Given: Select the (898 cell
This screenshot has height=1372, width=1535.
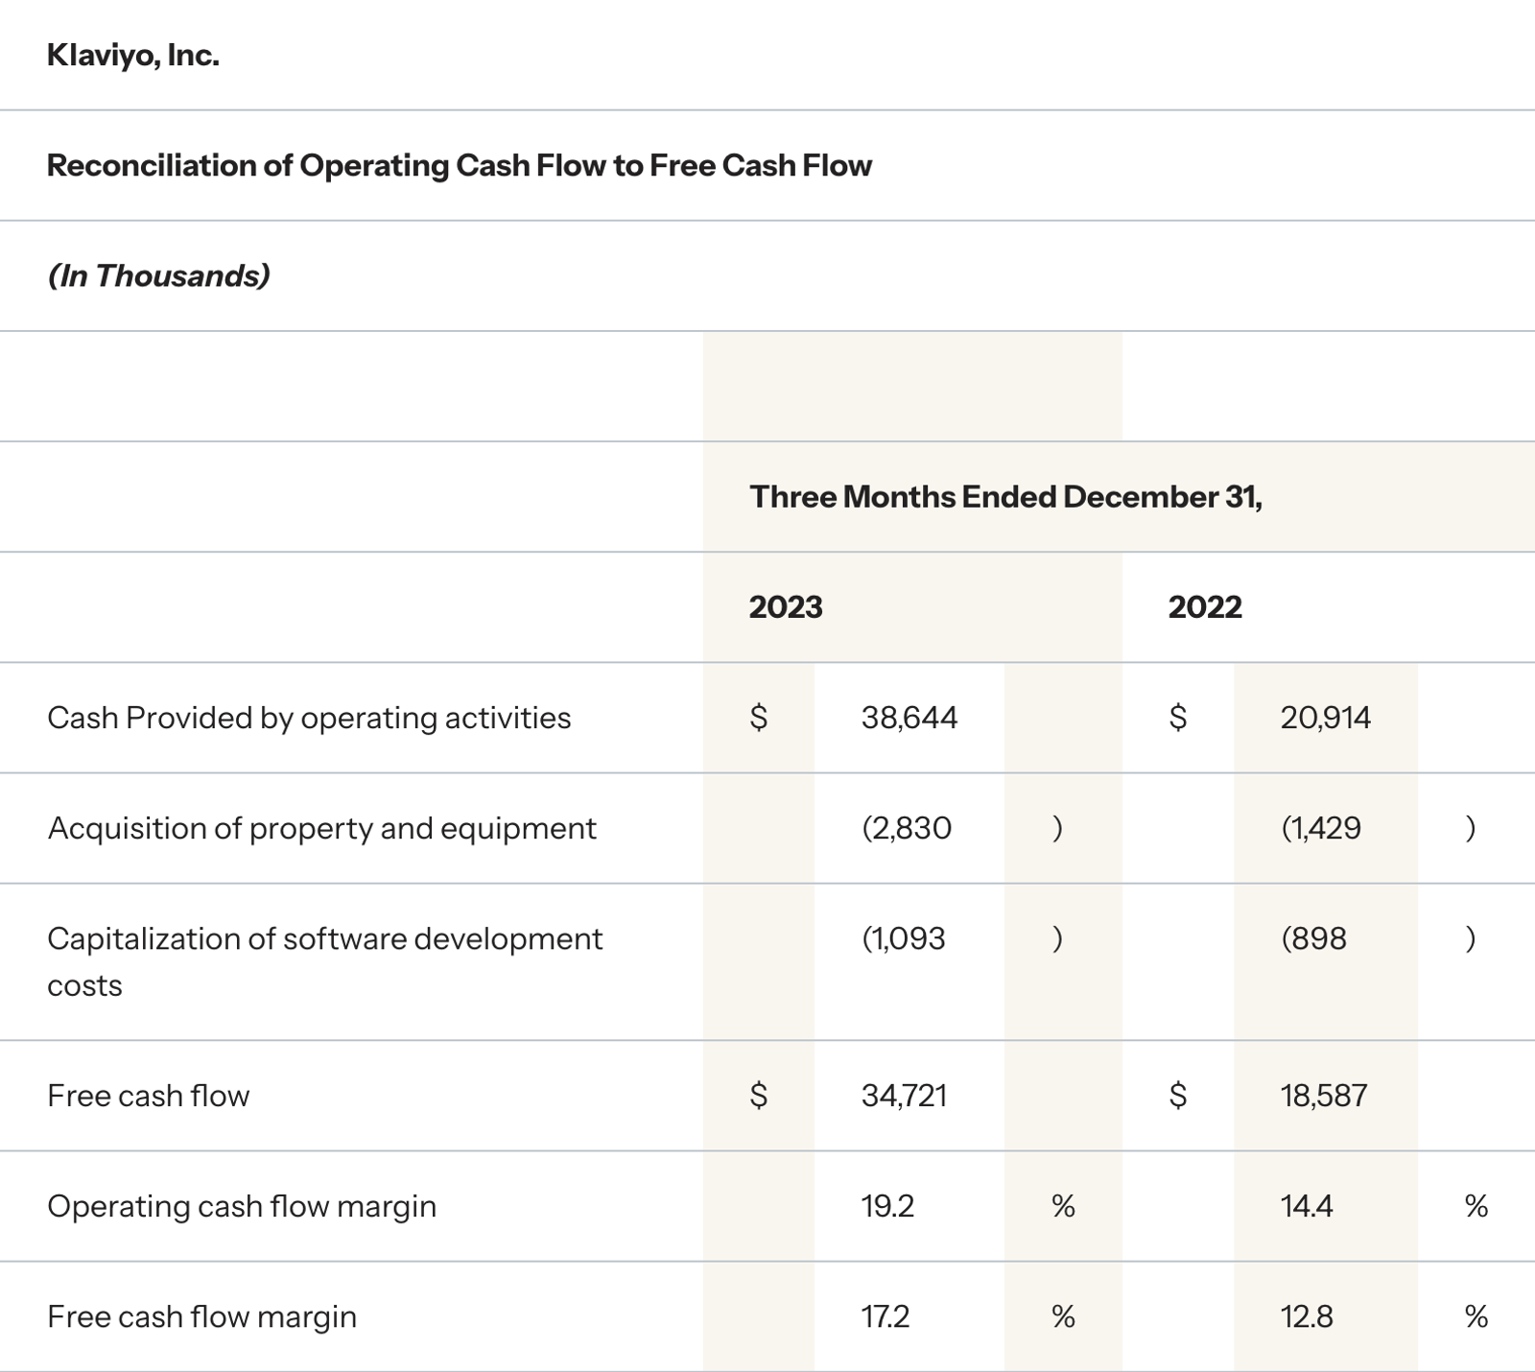Looking at the screenshot, I should coord(1313,938).
